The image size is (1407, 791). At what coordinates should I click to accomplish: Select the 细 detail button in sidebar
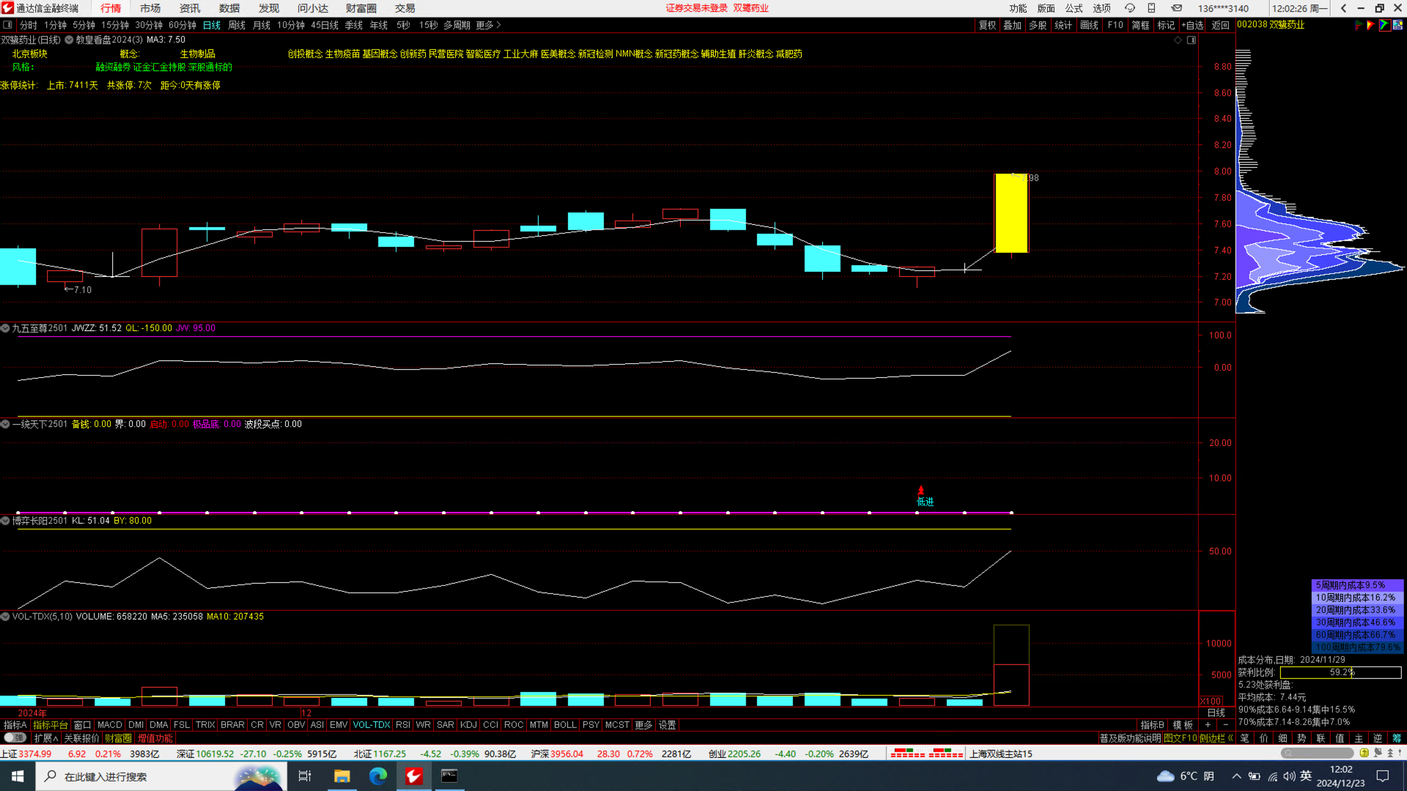click(x=1282, y=738)
